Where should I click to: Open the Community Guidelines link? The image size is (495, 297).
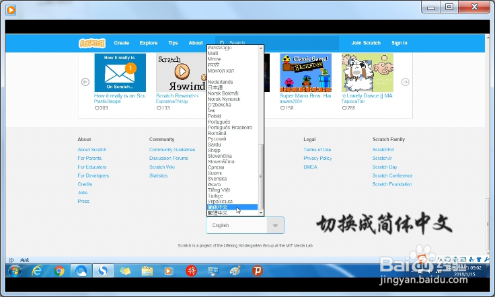pyautogui.click(x=172, y=149)
